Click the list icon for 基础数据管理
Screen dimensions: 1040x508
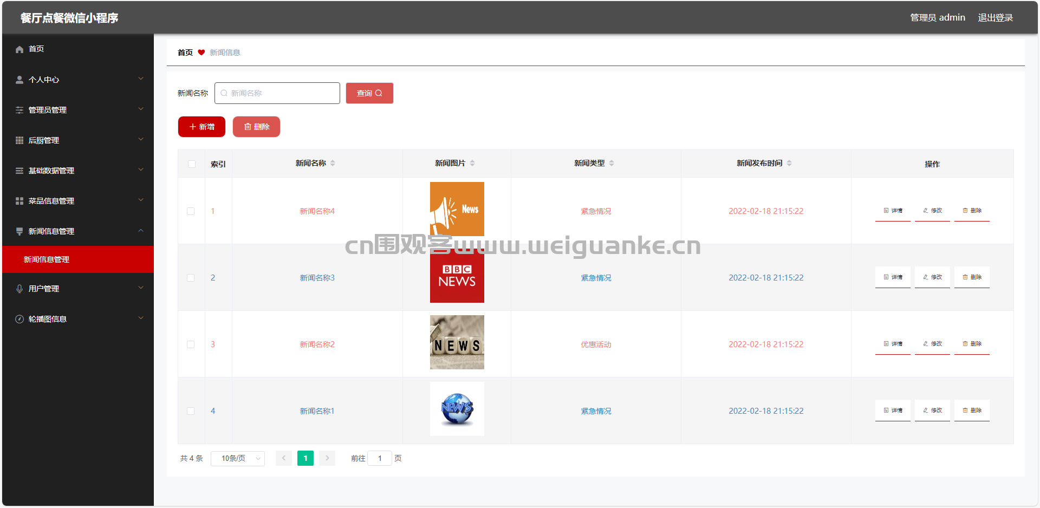[x=19, y=171]
